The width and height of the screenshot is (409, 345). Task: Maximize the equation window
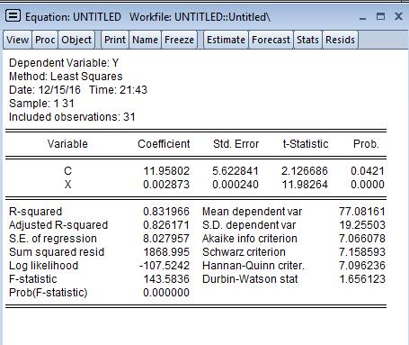380,16
